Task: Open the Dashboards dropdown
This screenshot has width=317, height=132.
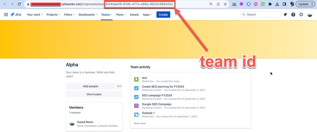Action: [x=88, y=15]
